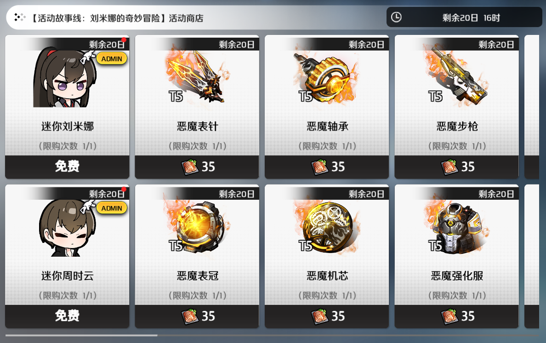
Task: Buy 恶魔表冠 for 35 meat currency
Action: coord(197,316)
